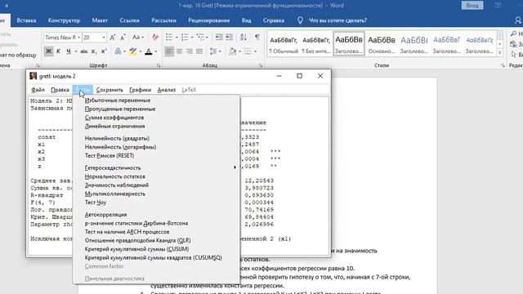523x294 pixels.
Task: Toggle Italic formatting in Word ribbon
Action: coord(58,51)
